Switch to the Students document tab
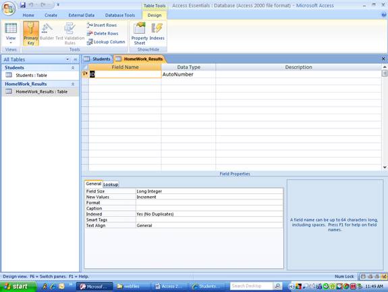This screenshot has height=292, width=388. (97, 59)
